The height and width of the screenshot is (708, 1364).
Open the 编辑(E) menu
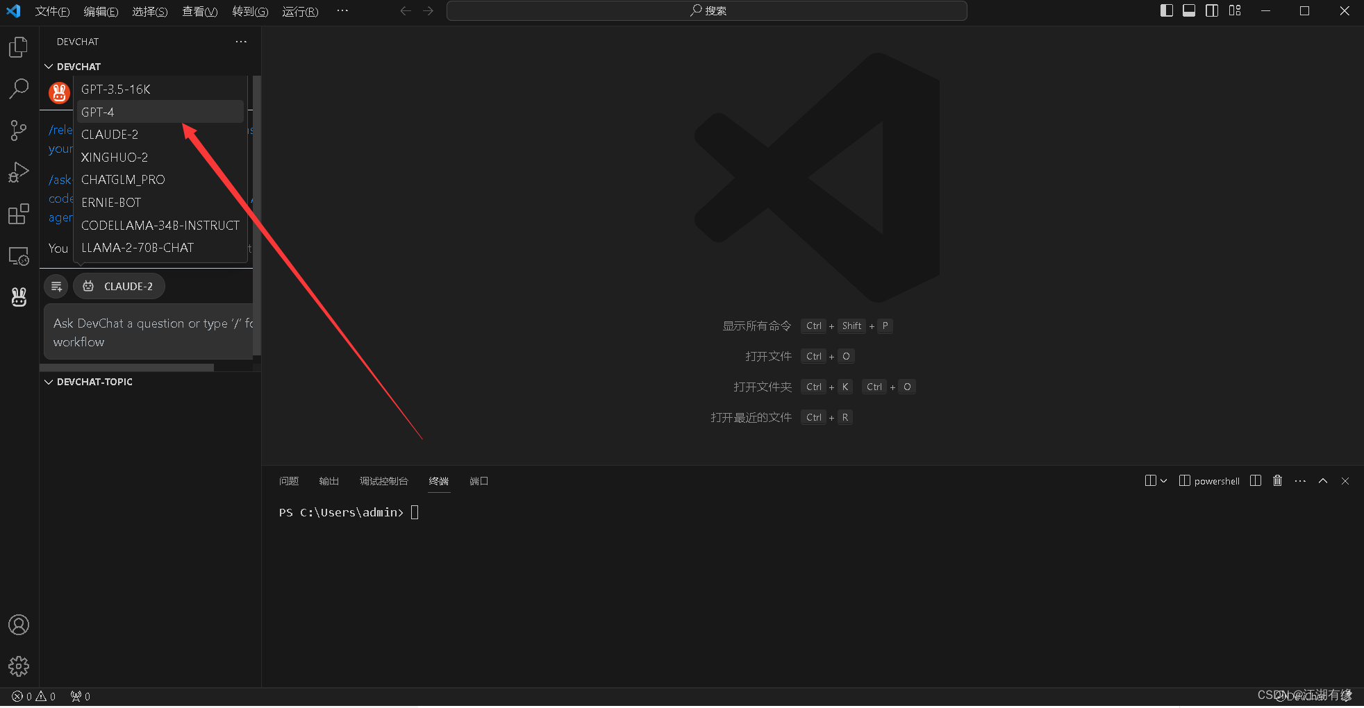coord(101,11)
